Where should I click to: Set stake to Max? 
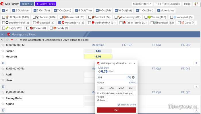point(131,88)
